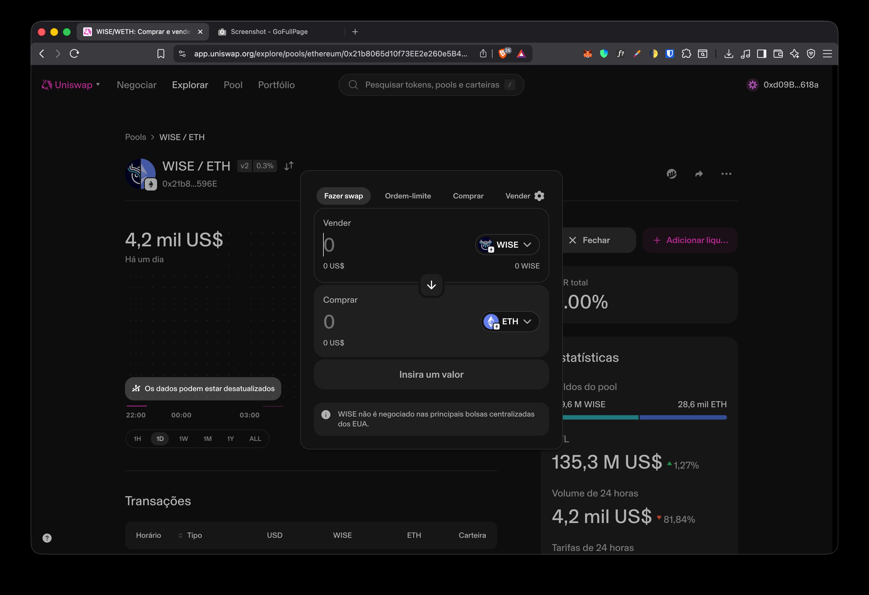Click the Brave Rewards triangle icon

pos(521,54)
